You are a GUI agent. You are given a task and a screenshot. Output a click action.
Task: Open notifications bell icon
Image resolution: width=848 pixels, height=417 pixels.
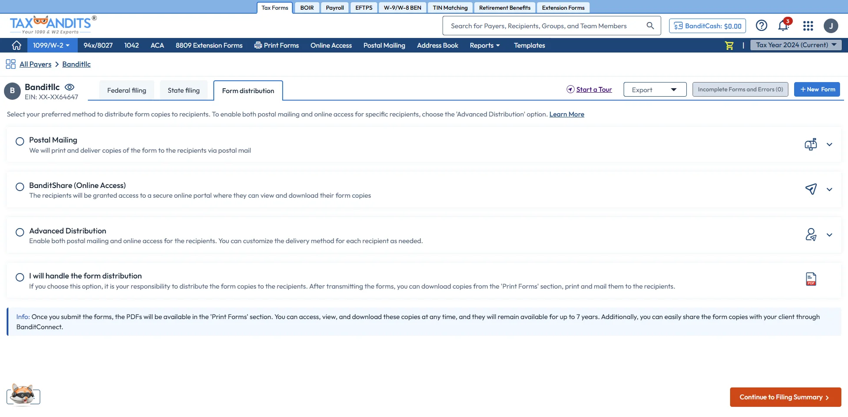(x=784, y=26)
